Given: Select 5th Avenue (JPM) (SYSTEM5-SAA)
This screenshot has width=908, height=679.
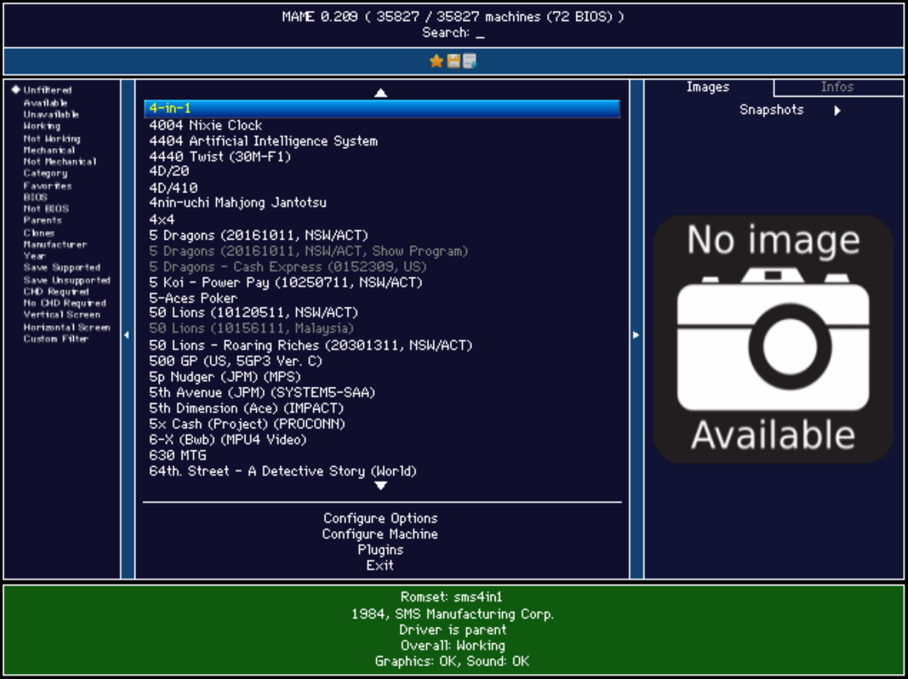Looking at the screenshot, I should 262,393.
